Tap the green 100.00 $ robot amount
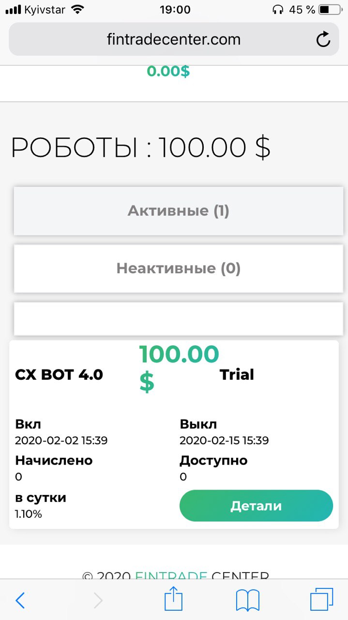Screen dimensions: 348x620 [x=179, y=368]
